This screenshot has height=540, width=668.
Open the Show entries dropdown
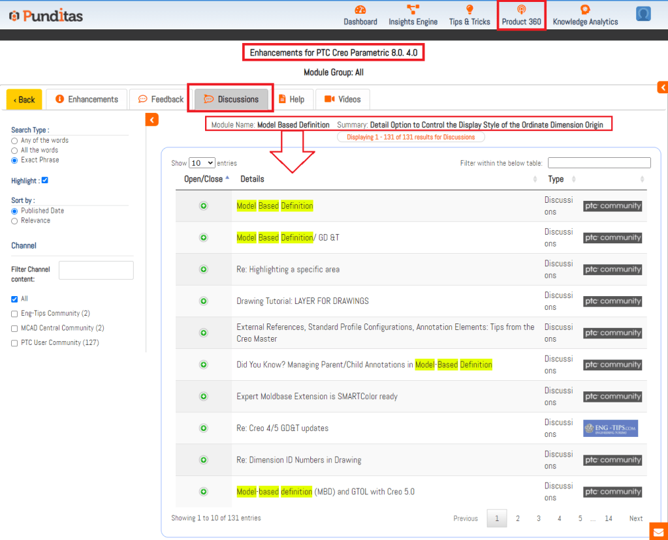[202, 163]
